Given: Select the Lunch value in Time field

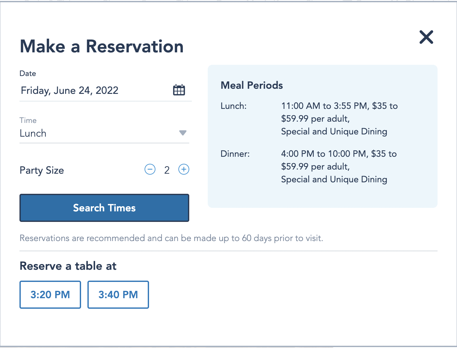Looking at the screenshot, I should (33, 133).
